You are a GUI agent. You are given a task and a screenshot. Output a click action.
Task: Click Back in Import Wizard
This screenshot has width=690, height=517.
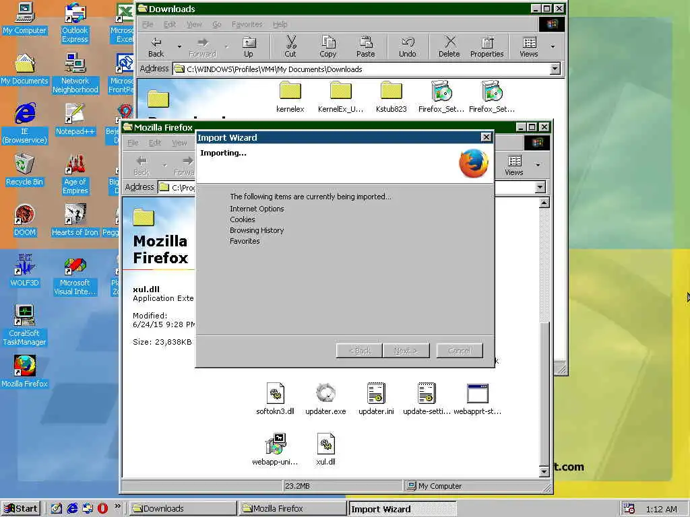[360, 351]
